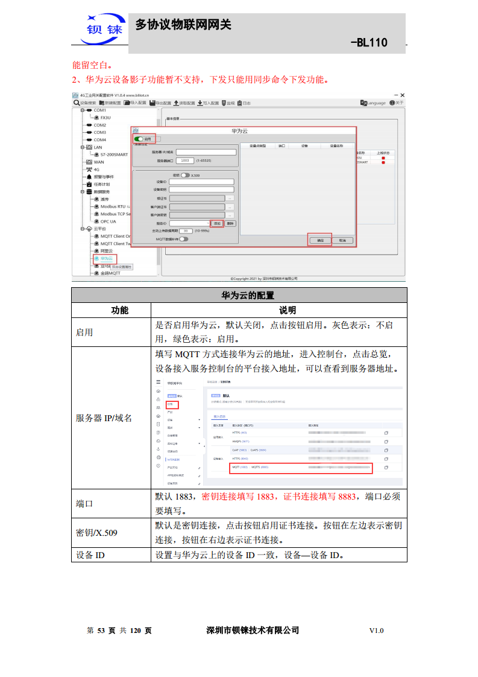Select Modbus RTU data service node
The width and height of the screenshot is (478, 677).
(115, 206)
